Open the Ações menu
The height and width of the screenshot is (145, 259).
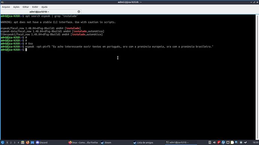pyautogui.click(x=16, y=7)
